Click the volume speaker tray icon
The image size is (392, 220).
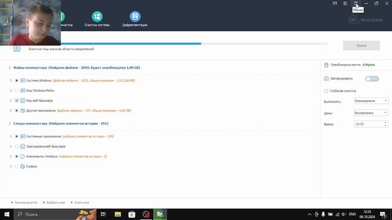pyautogui.click(x=344, y=215)
